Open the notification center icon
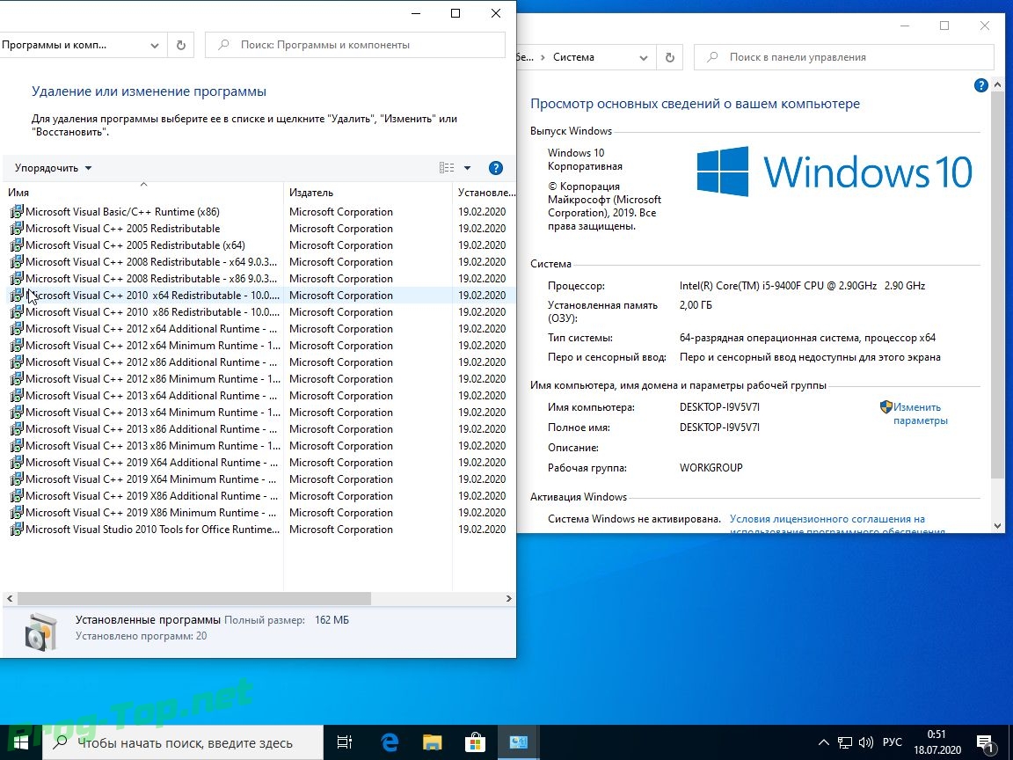 point(984,742)
